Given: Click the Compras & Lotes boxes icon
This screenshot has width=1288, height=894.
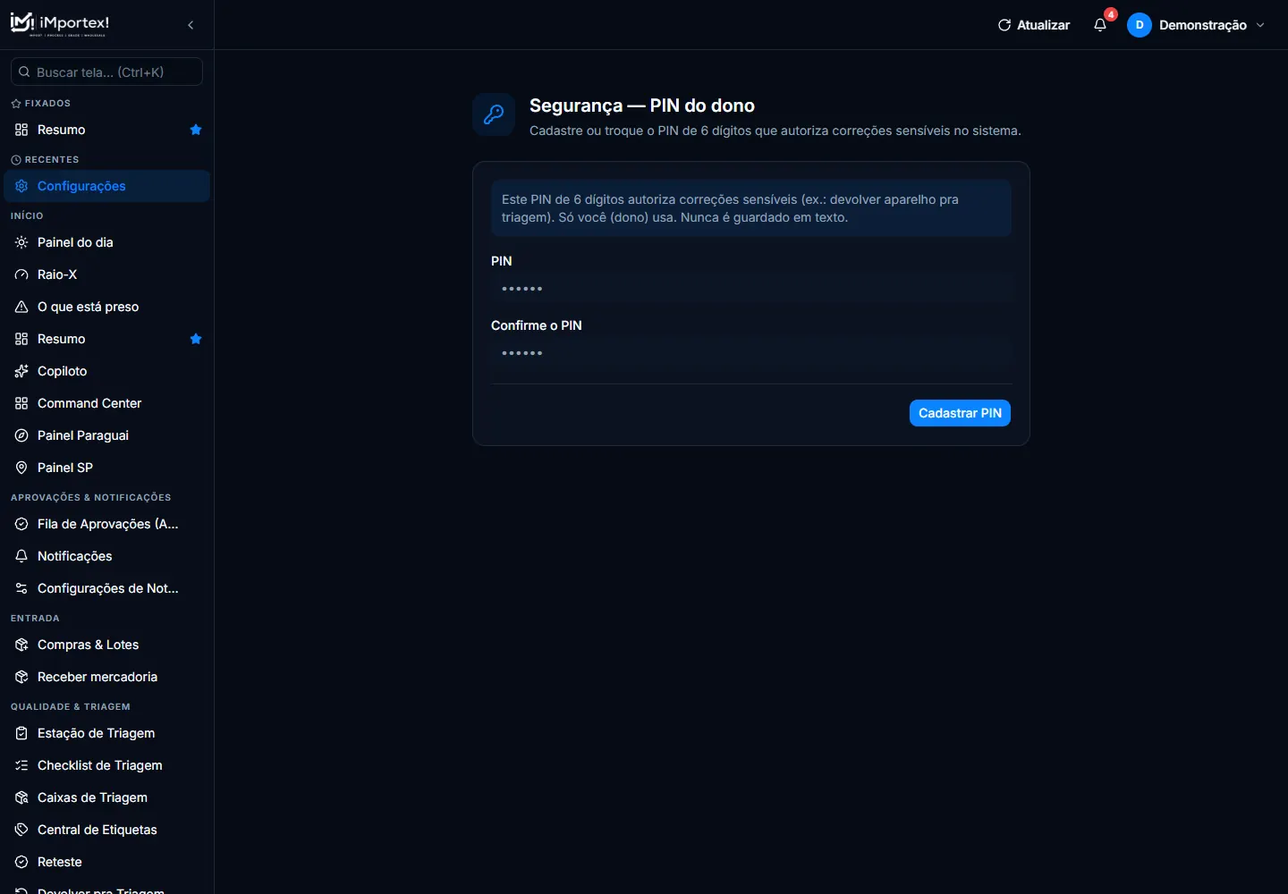Looking at the screenshot, I should 21,645.
